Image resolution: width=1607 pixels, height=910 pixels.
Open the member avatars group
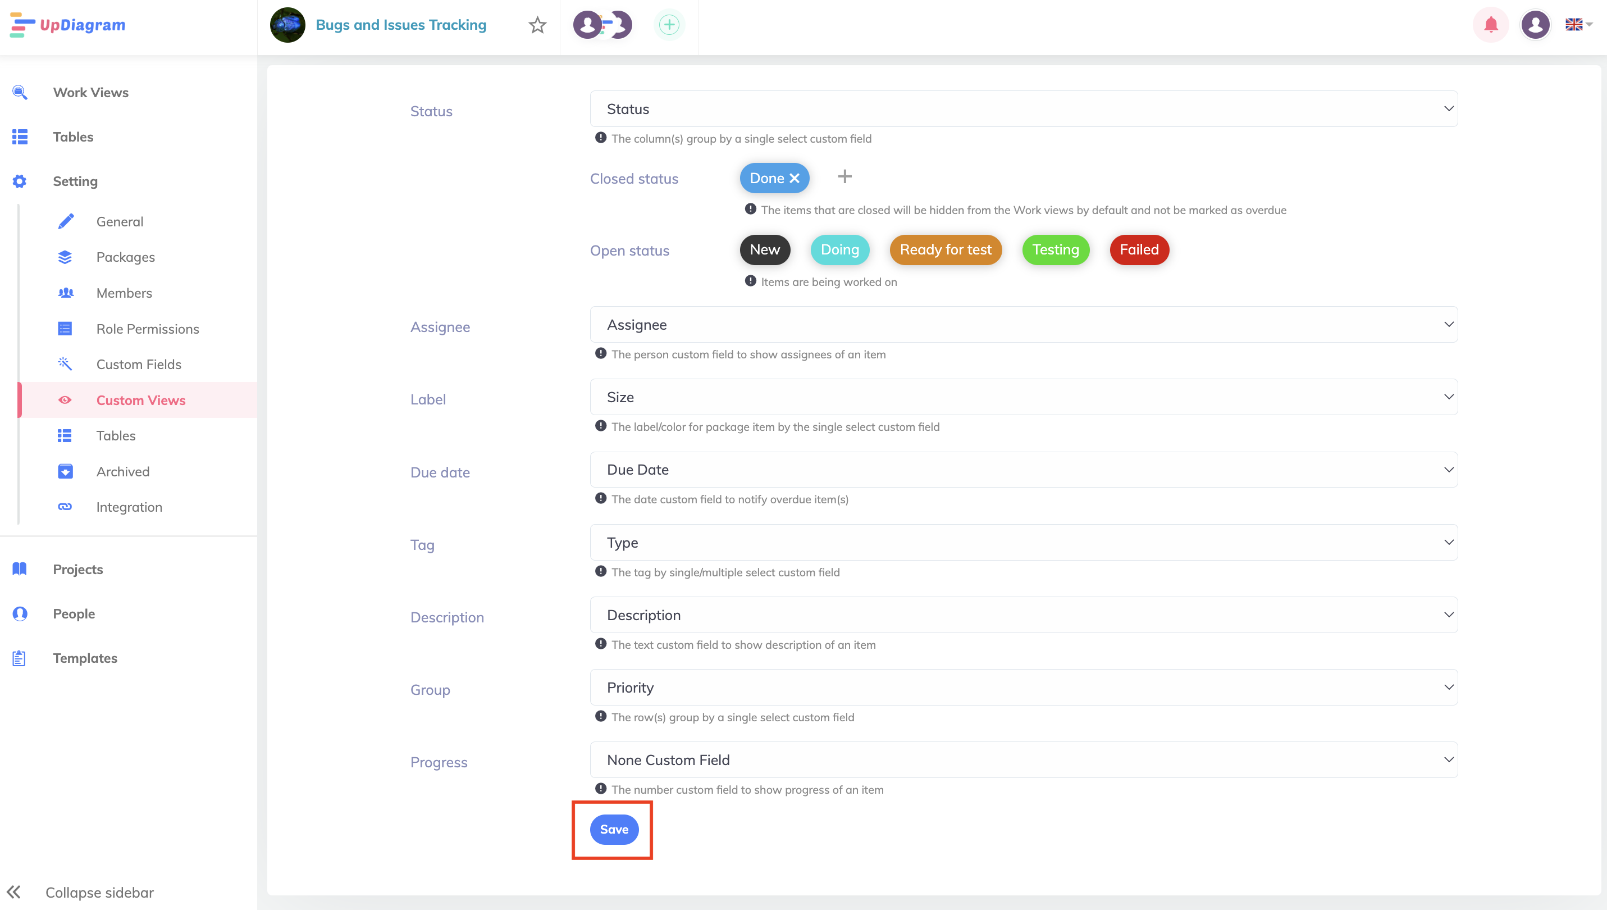602,25
